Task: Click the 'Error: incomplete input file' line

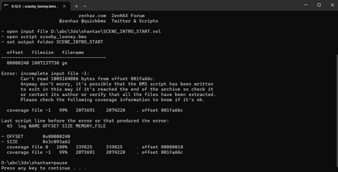Action: [x=45, y=73]
